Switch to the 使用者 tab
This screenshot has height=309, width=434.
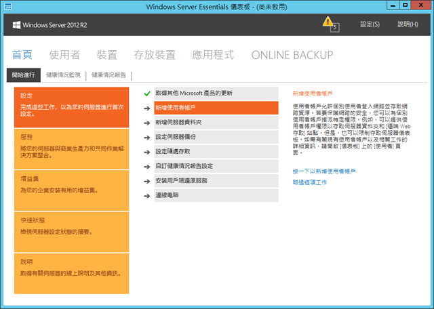coord(64,55)
